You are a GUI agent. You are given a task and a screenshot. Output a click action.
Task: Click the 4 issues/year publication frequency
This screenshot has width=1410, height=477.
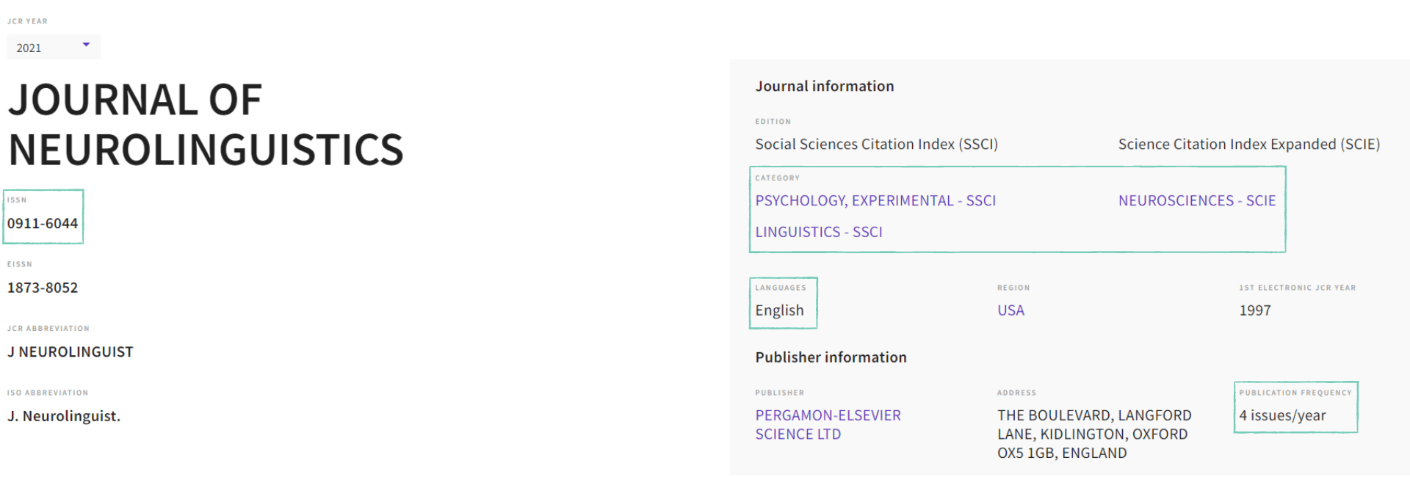(x=1282, y=415)
